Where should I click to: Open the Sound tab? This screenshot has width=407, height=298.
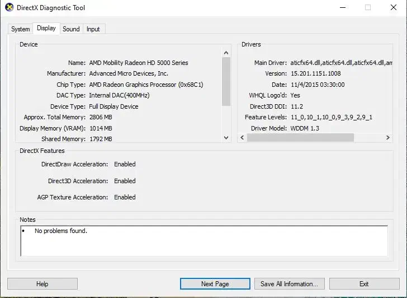[x=71, y=29]
